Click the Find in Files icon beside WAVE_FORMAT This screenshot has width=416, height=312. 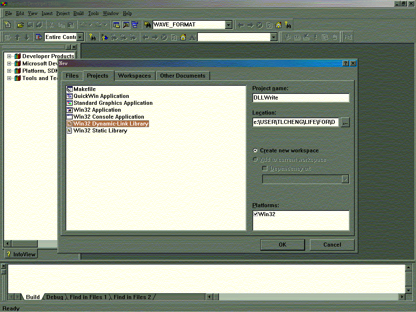click(x=147, y=25)
